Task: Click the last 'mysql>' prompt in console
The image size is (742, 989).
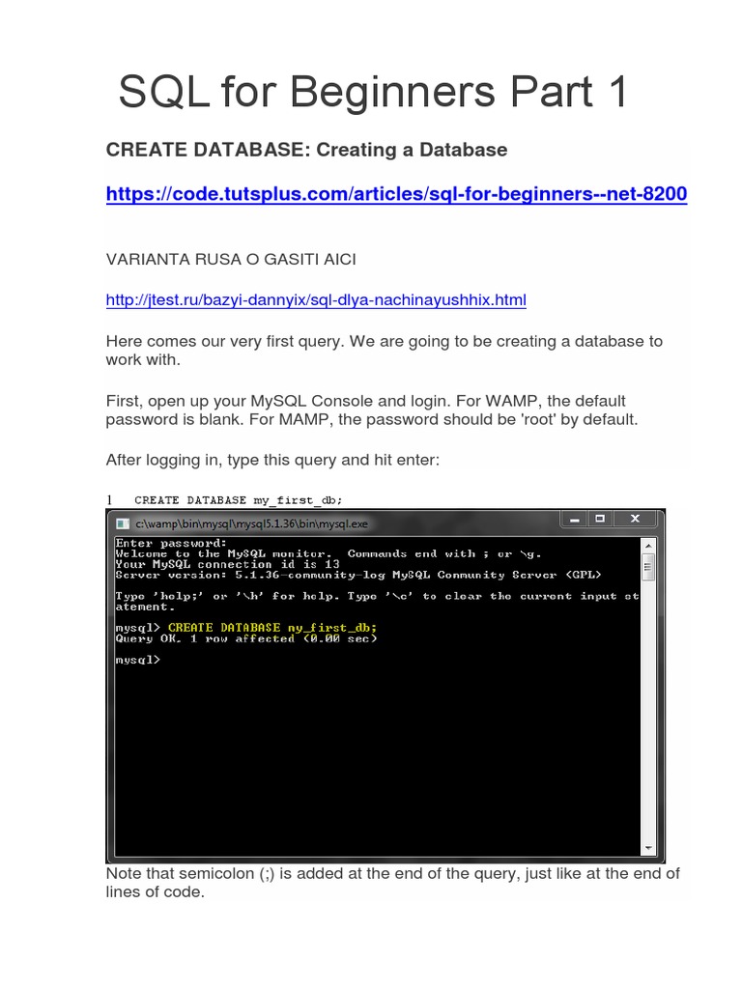Action: tap(137, 660)
